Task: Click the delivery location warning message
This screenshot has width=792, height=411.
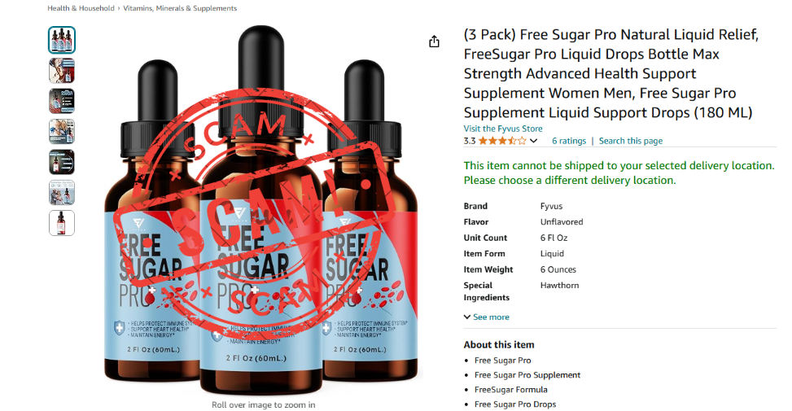Action: coord(619,173)
